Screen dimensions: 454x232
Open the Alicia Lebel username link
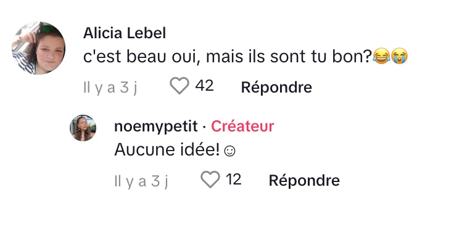125,33
